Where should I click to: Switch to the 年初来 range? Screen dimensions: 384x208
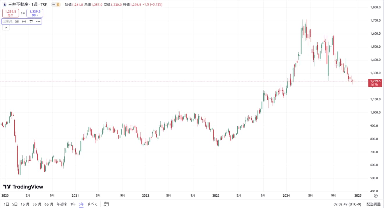(62, 204)
